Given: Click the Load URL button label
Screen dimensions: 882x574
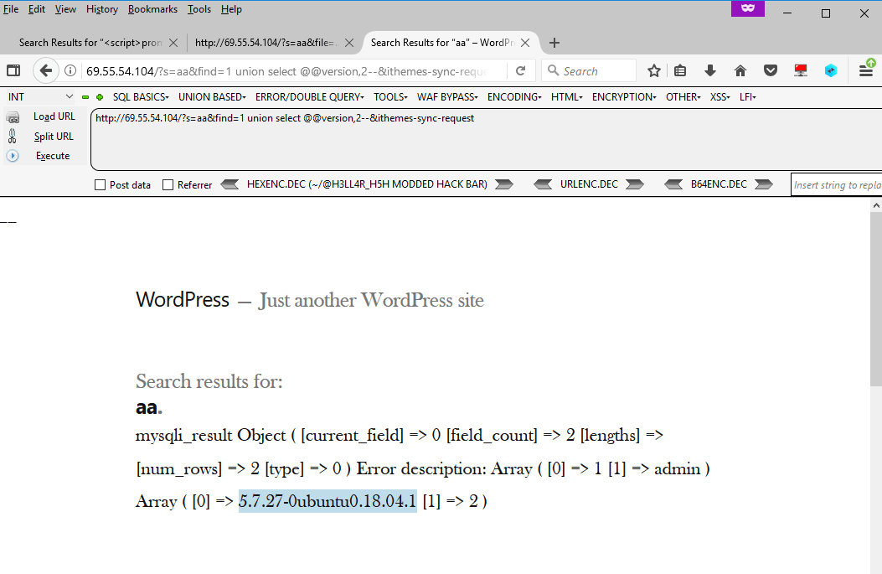Looking at the screenshot, I should [x=54, y=116].
